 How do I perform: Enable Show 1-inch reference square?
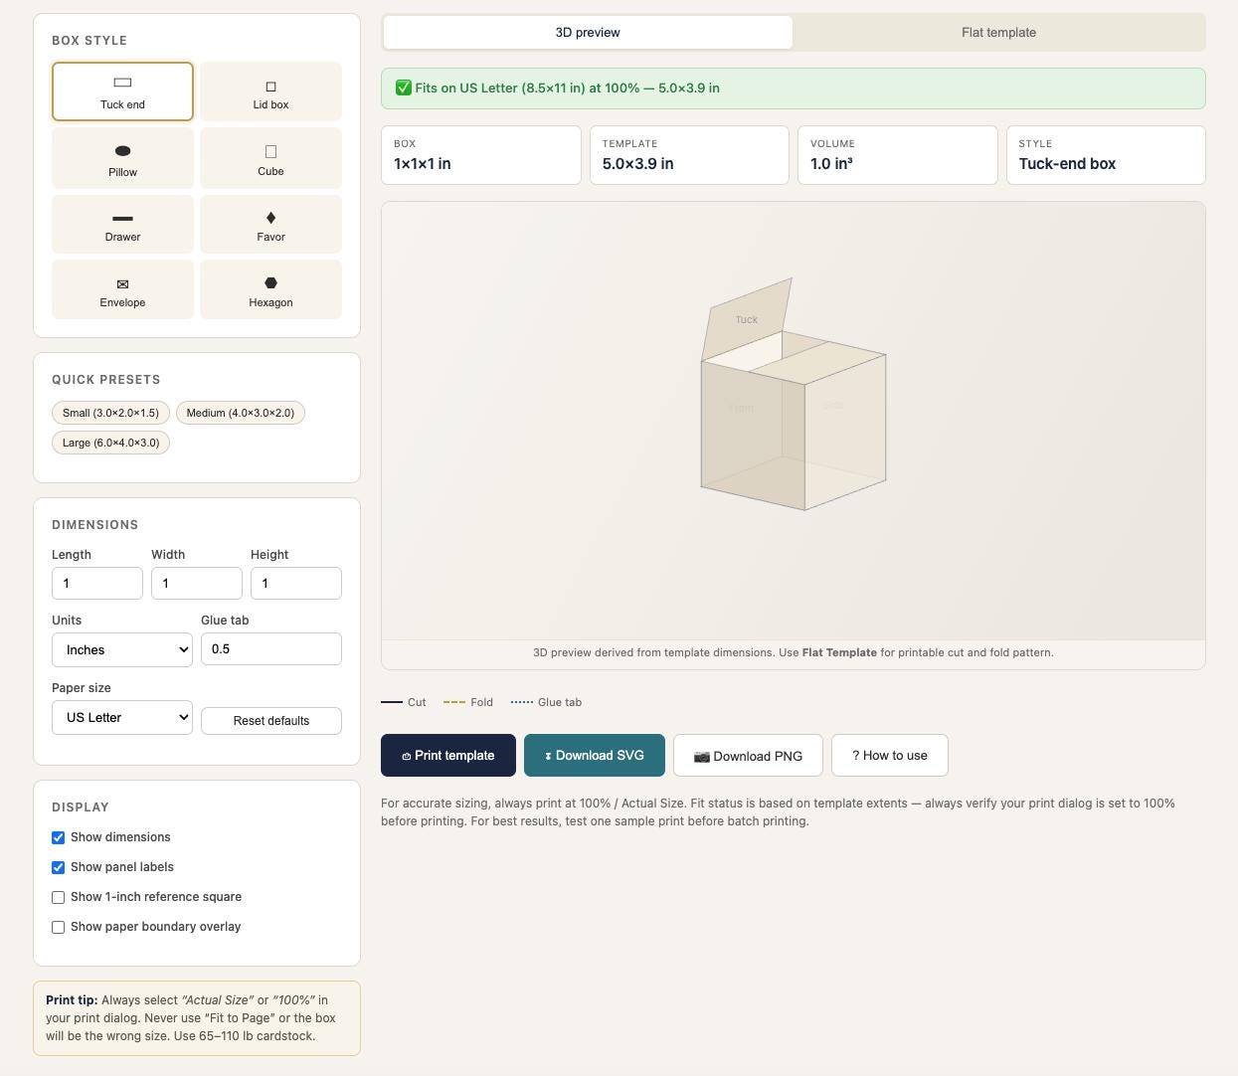[58, 897]
